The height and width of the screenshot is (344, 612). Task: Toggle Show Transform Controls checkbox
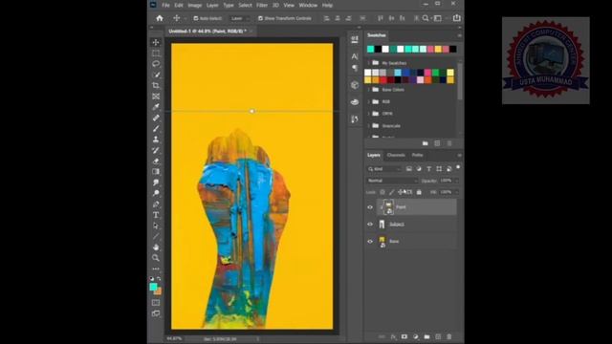tap(260, 18)
